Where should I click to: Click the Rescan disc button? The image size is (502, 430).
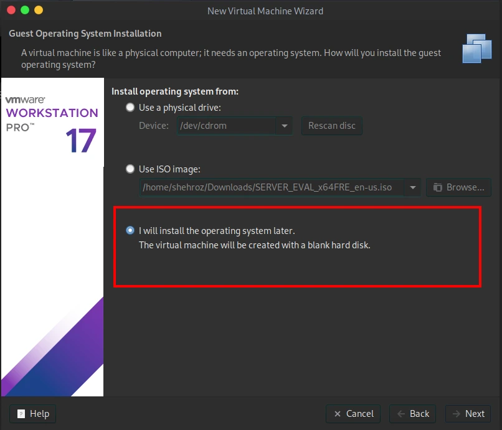coord(332,126)
